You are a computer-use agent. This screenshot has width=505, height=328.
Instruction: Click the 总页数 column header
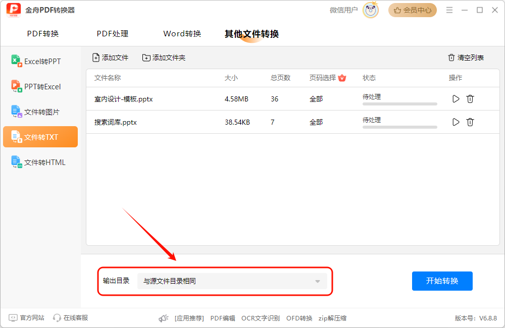(x=280, y=78)
